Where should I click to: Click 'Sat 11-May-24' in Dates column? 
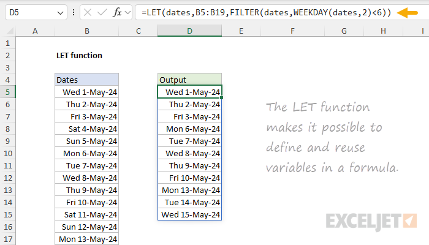[87, 214]
